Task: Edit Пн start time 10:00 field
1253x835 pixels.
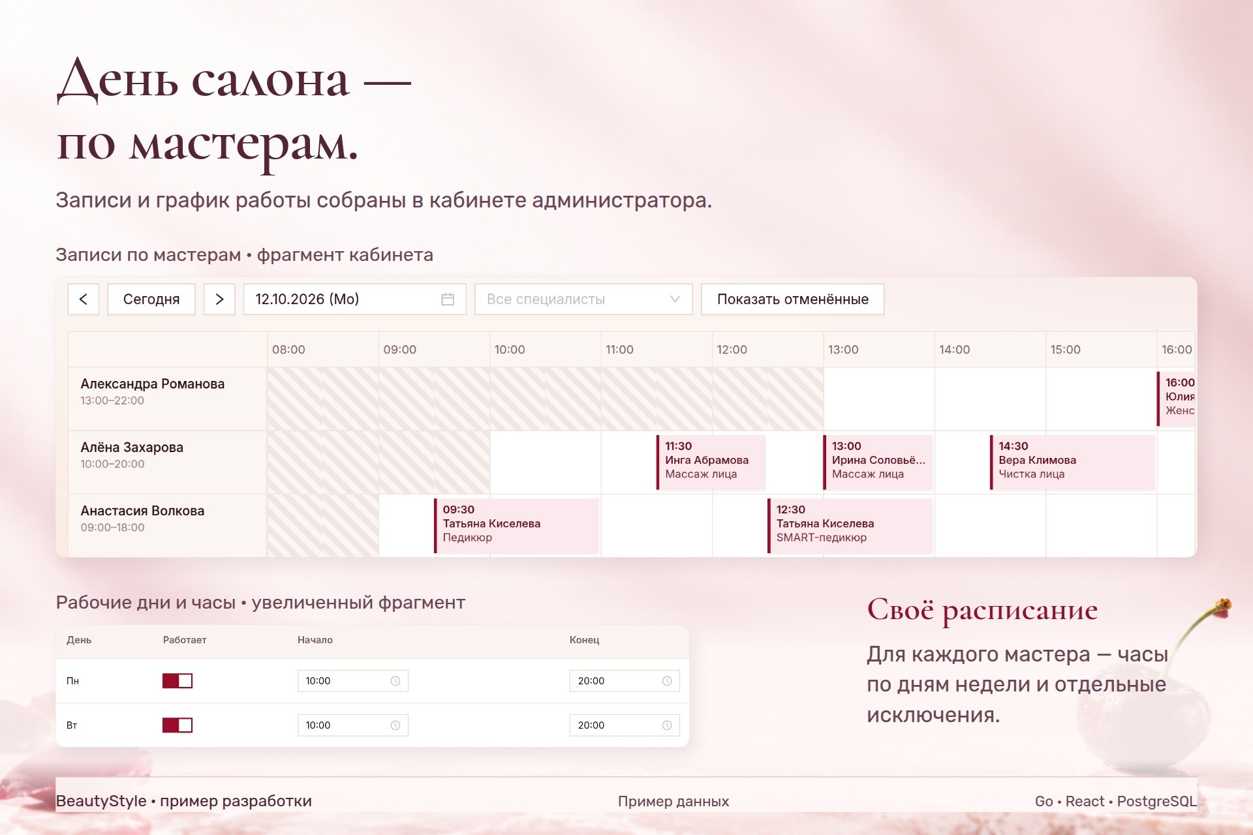Action: 353,681
